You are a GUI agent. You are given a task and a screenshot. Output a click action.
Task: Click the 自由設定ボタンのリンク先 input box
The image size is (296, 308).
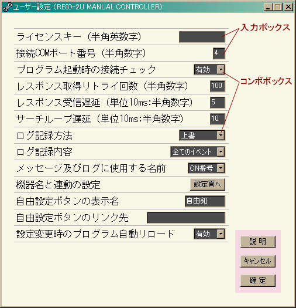click(186, 218)
